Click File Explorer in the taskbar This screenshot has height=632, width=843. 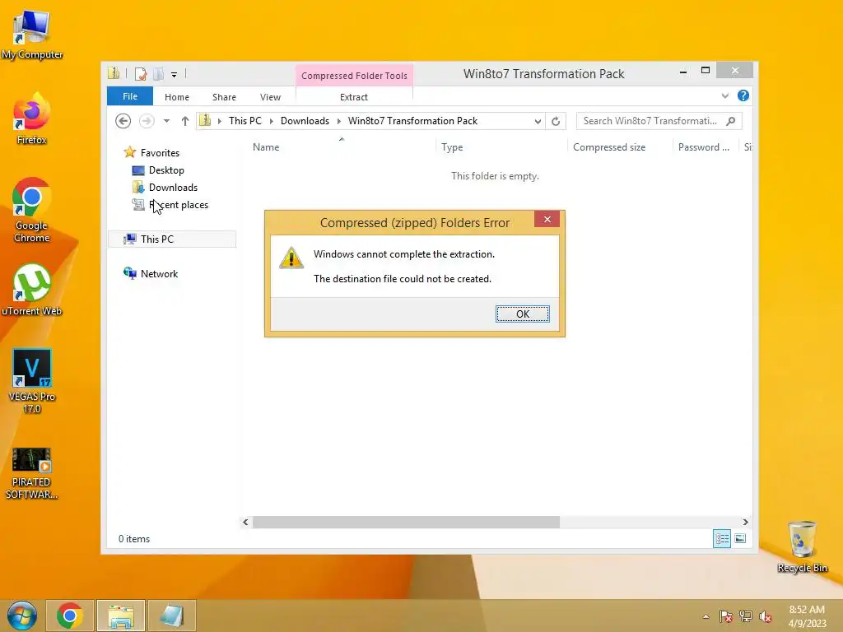(x=121, y=616)
